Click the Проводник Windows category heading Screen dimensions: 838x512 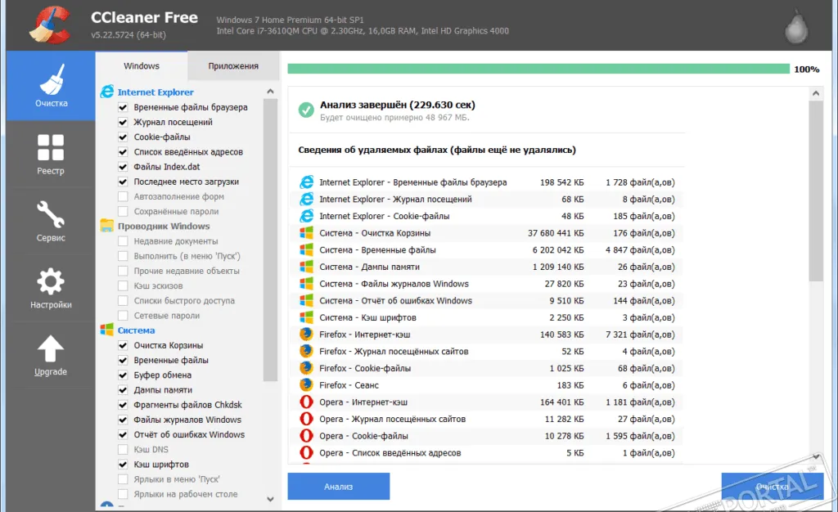pyautogui.click(x=164, y=227)
